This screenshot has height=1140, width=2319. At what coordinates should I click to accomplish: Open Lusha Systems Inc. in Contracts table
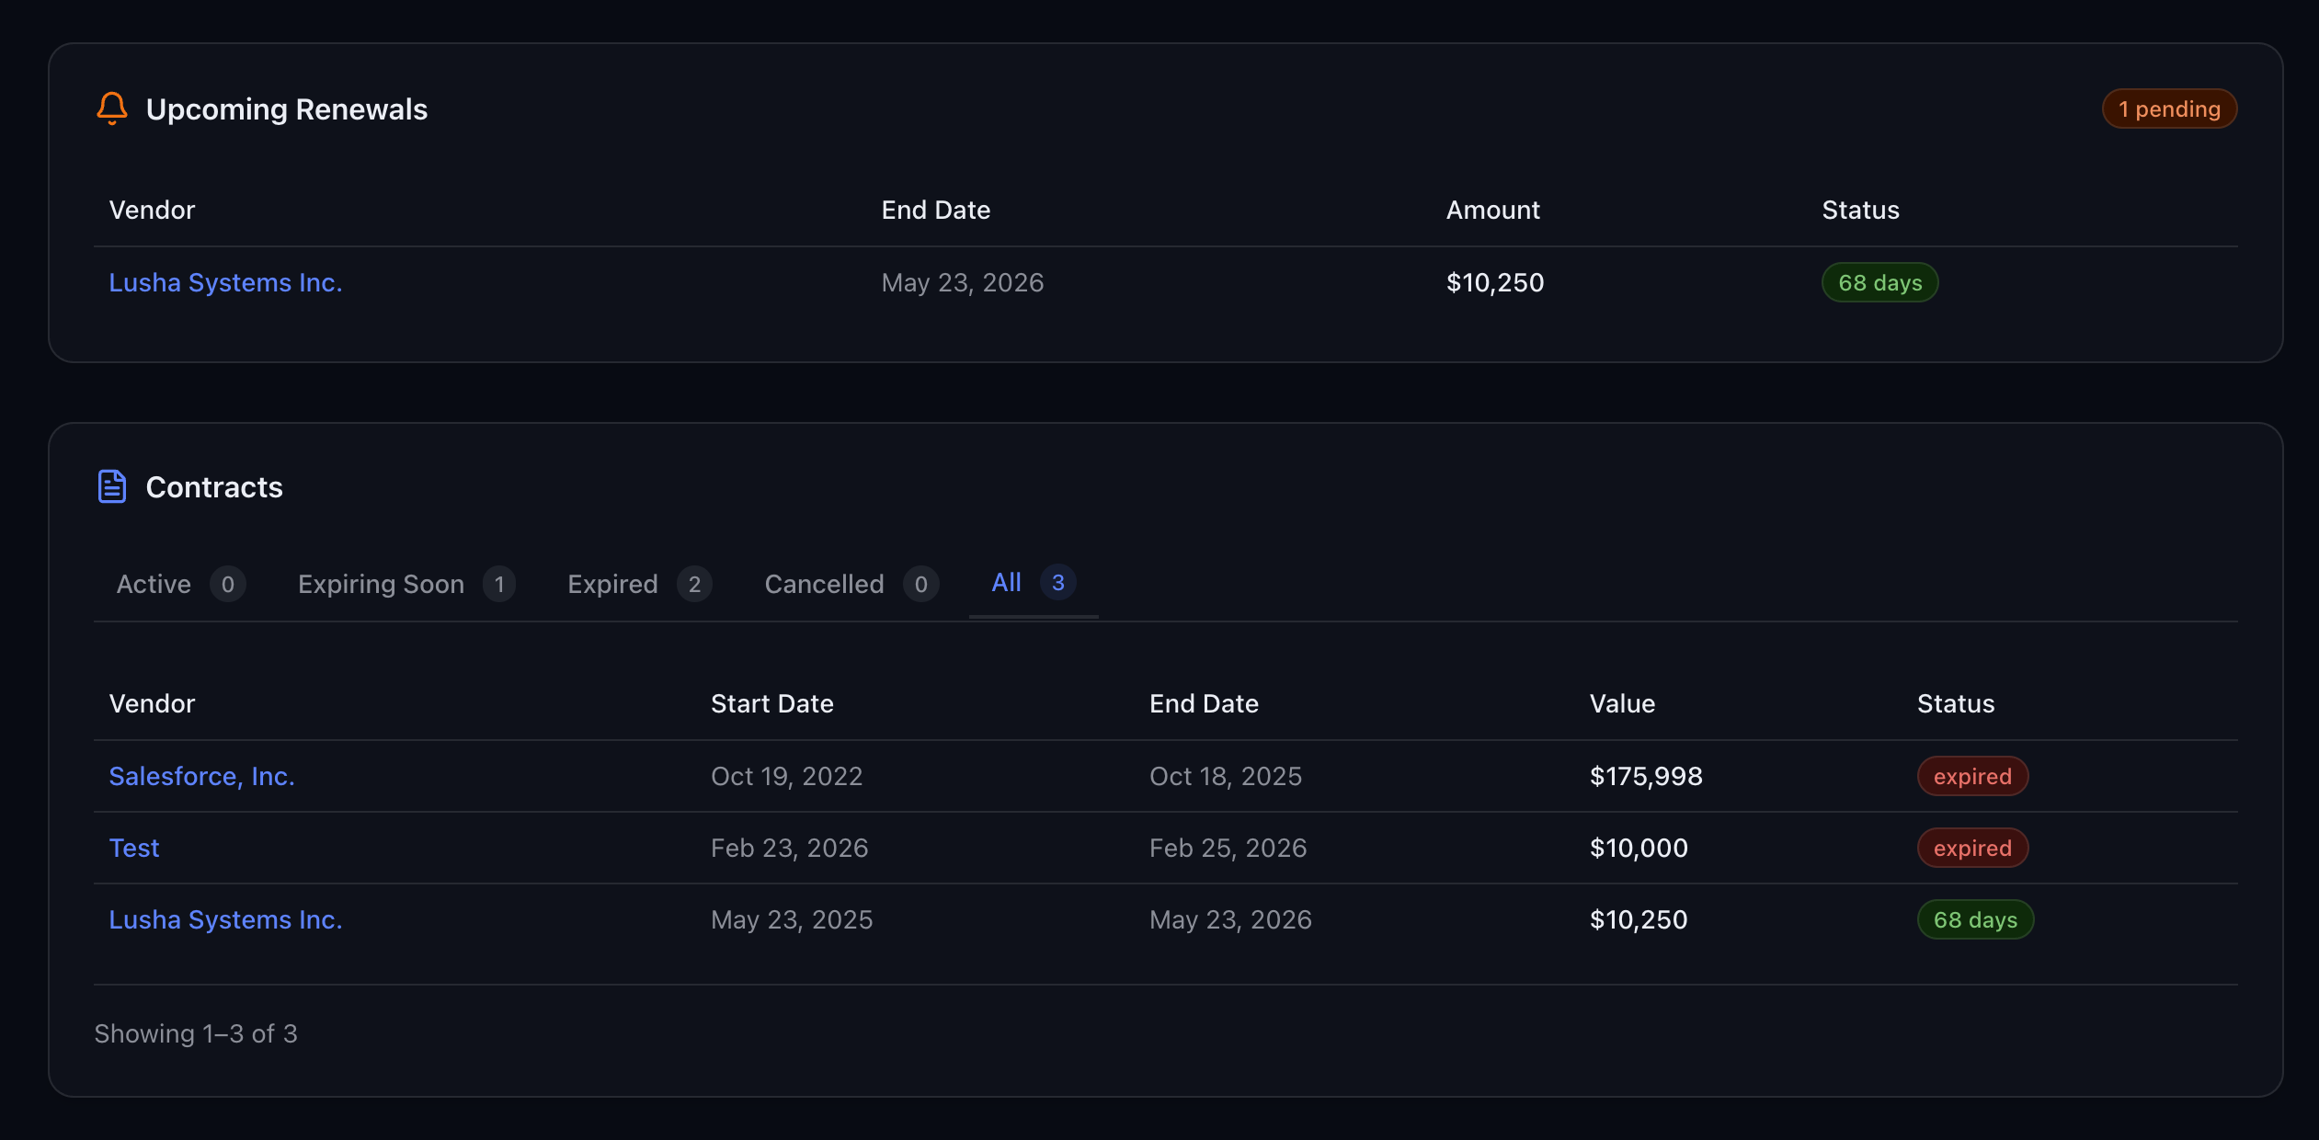click(x=225, y=919)
